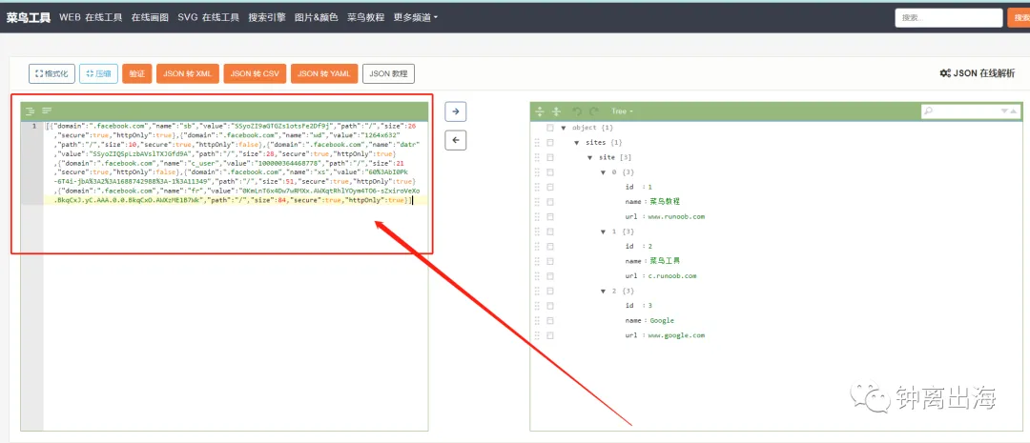Open 更多频道 dropdown in navbar

point(416,18)
